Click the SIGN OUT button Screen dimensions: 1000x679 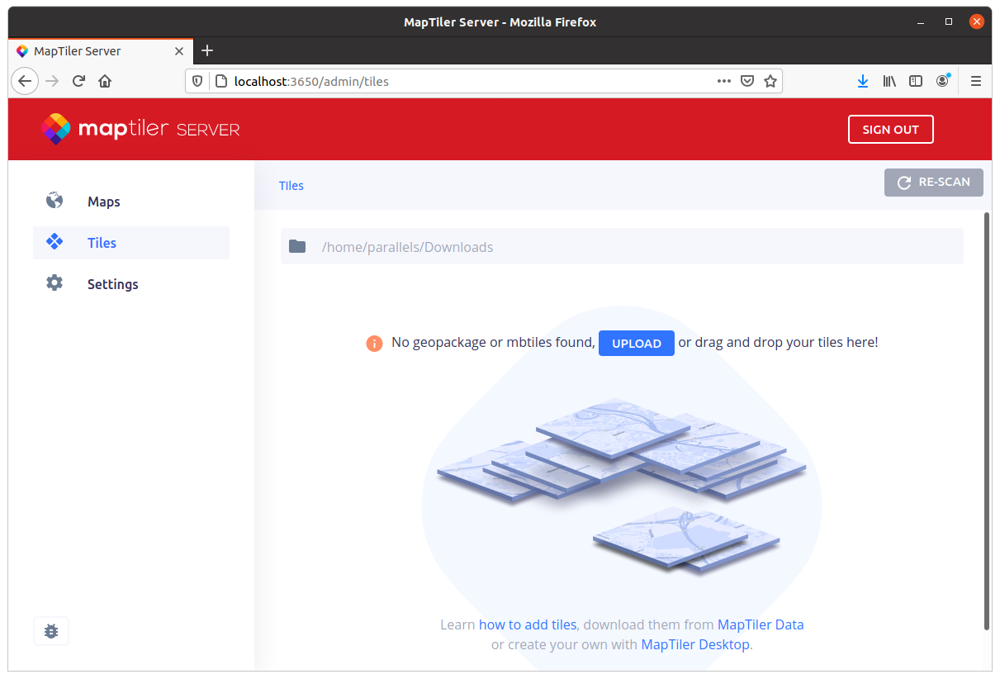click(x=890, y=130)
